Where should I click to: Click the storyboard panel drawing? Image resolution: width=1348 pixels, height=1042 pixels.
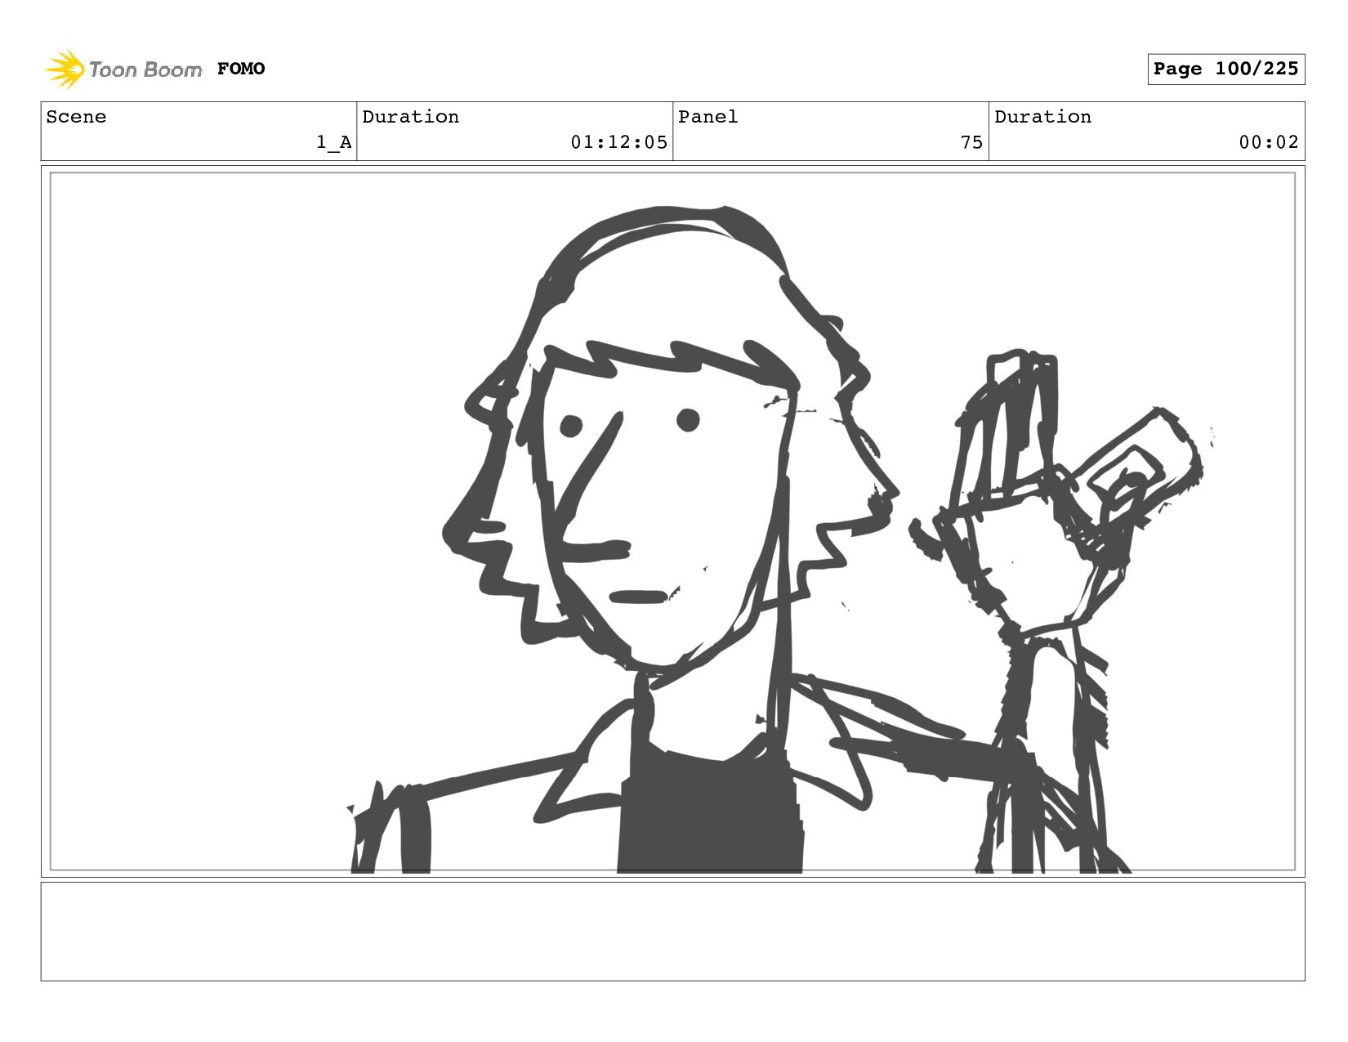pos(672,521)
